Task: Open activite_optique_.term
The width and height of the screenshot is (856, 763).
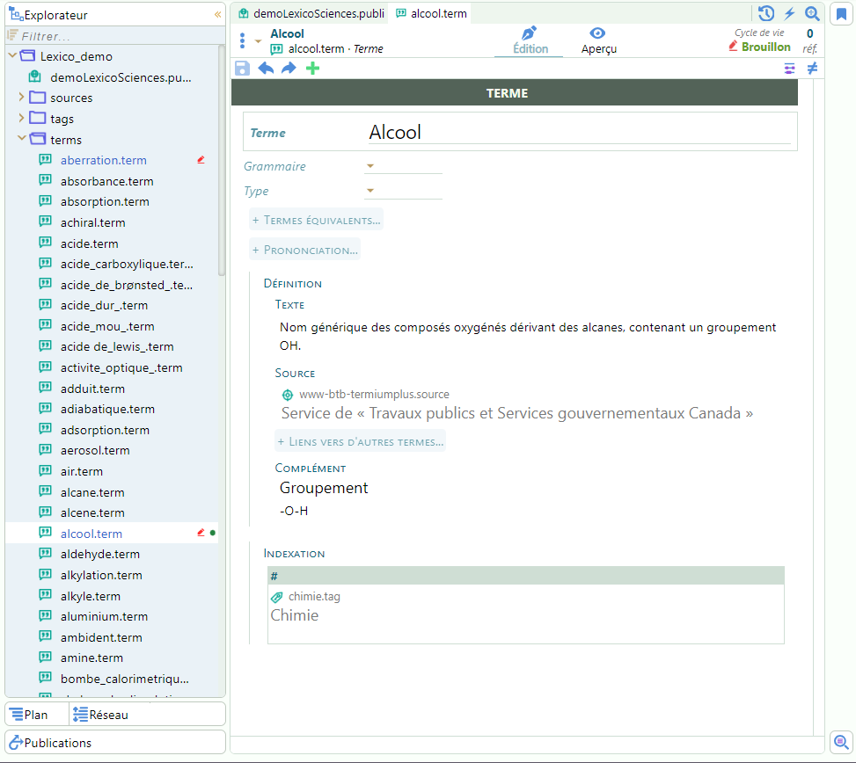Action: (121, 367)
